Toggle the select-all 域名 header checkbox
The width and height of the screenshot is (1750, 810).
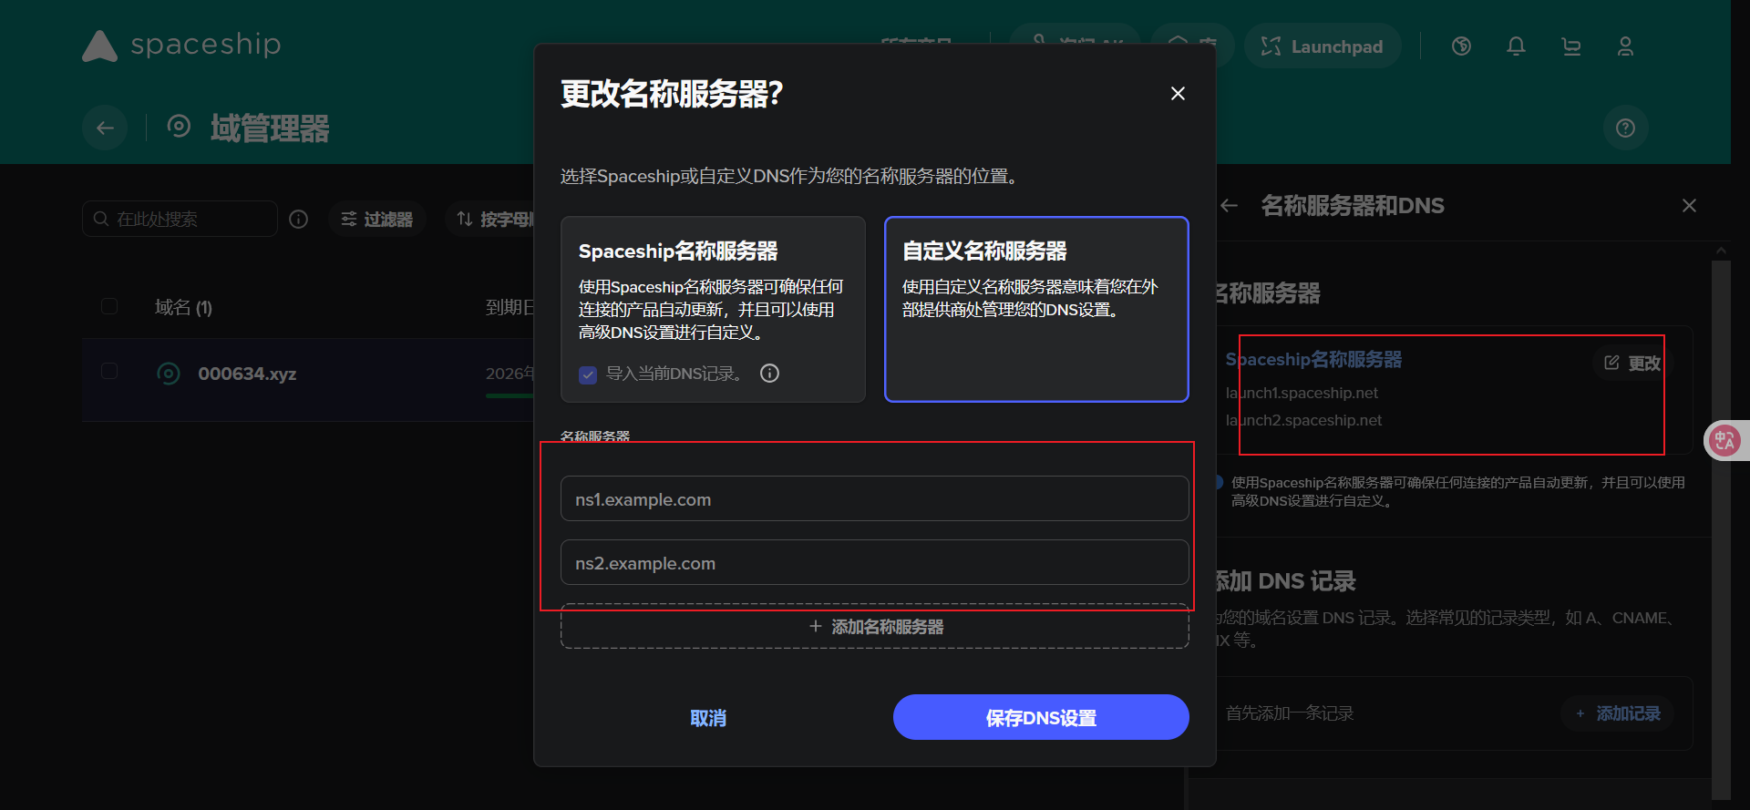coord(109,306)
